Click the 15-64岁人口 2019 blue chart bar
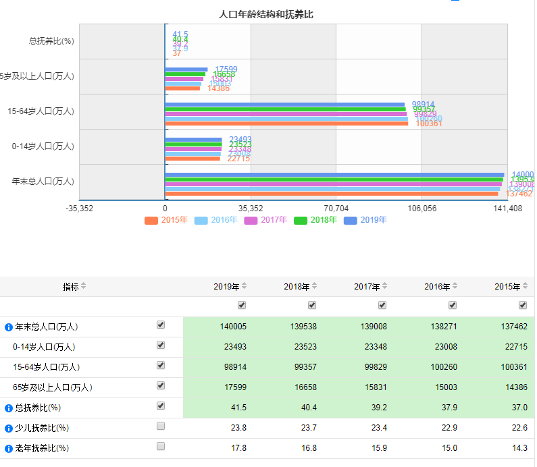The width and height of the screenshot is (537, 467). [x=285, y=105]
